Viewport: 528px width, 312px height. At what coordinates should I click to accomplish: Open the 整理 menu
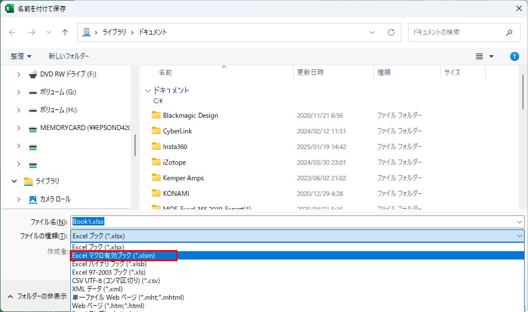[x=21, y=56]
